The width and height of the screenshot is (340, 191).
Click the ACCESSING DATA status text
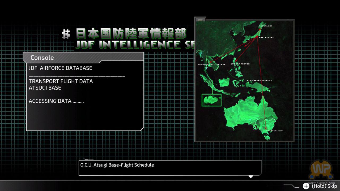[x=56, y=101]
